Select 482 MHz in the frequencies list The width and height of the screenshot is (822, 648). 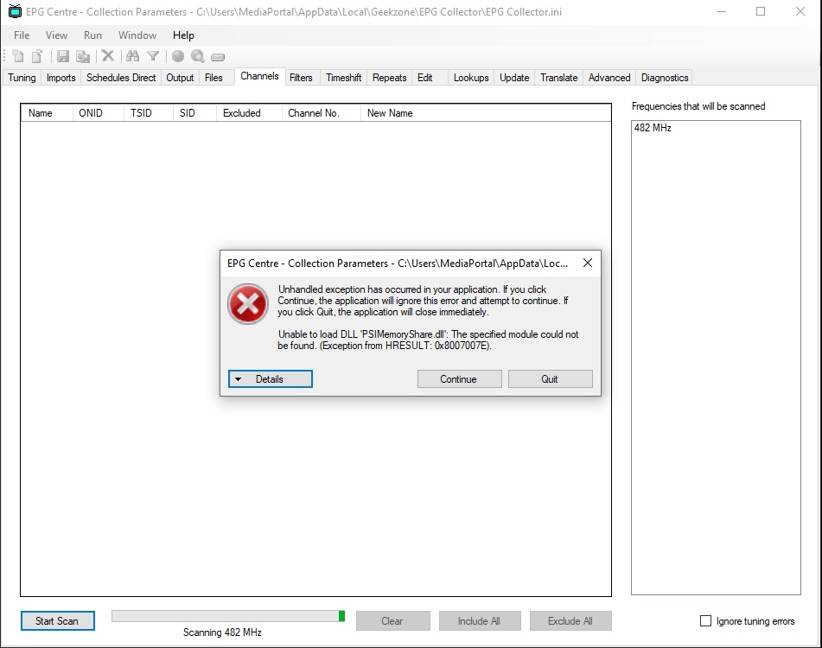[x=653, y=128]
